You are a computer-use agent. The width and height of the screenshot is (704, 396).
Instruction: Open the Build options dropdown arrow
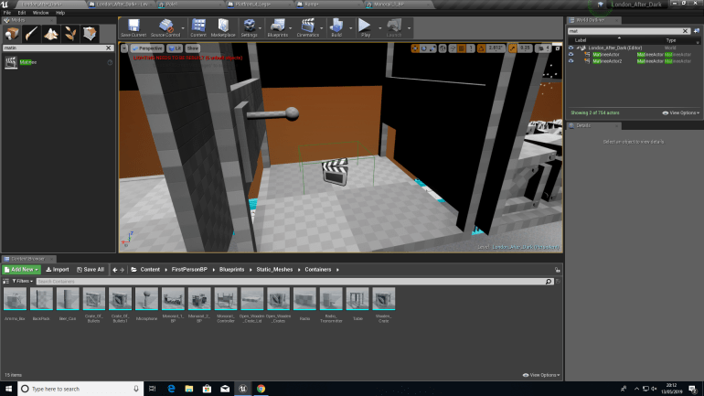click(351, 27)
